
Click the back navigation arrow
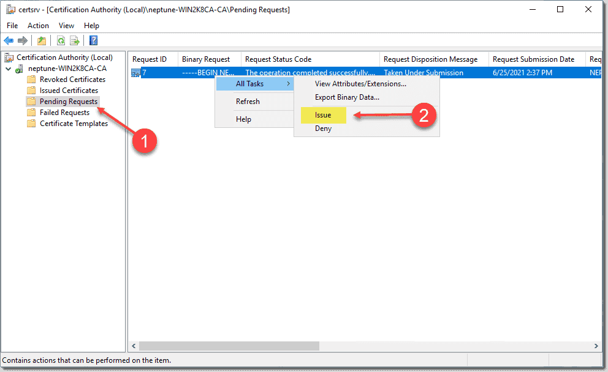pyautogui.click(x=10, y=40)
